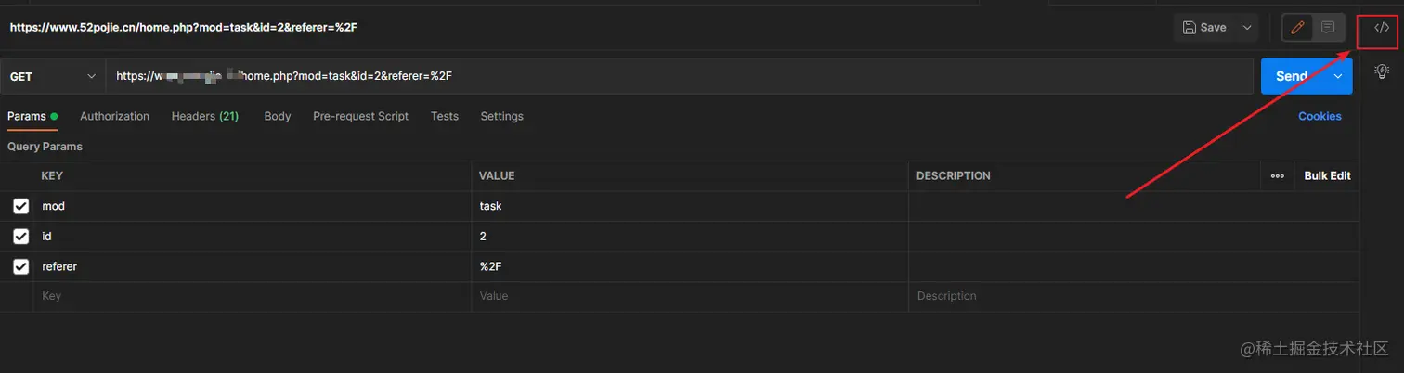Uncheck the mod parameter checkbox
Image resolution: width=1404 pixels, height=373 pixels.
coord(21,206)
